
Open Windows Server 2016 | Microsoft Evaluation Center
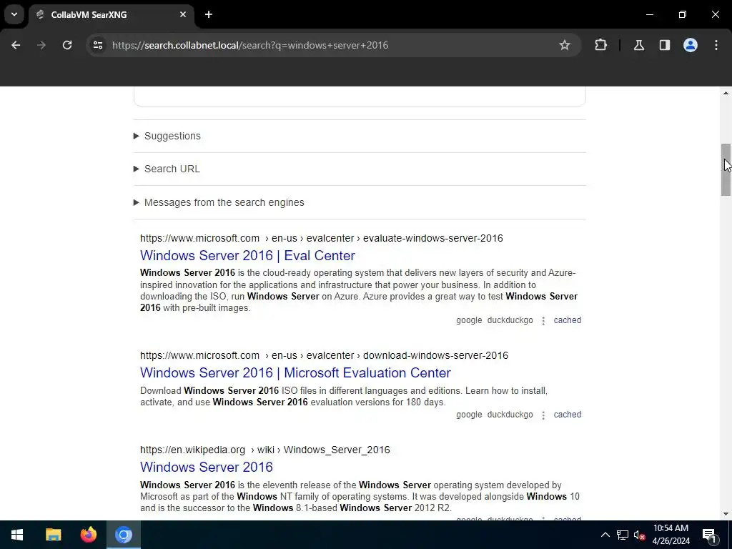[x=295, y=372]
